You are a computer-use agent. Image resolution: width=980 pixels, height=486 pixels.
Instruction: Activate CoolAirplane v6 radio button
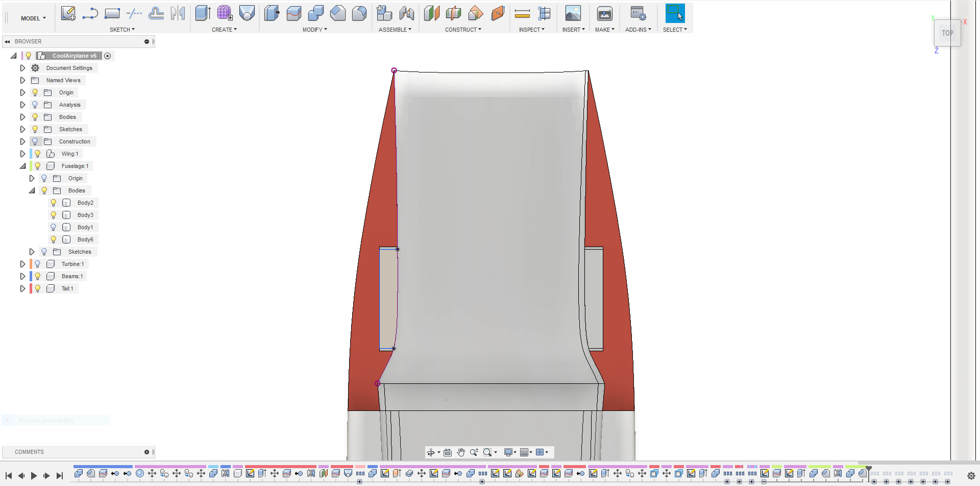tap(108, 56)
